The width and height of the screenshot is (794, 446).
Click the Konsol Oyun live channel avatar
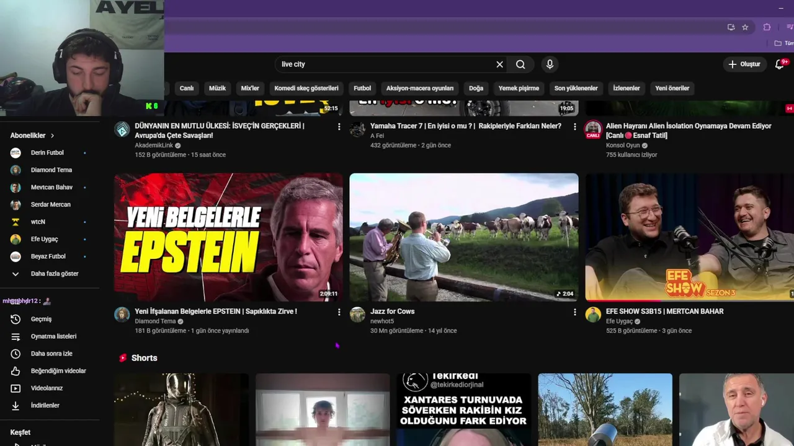(x=593, y=129)
